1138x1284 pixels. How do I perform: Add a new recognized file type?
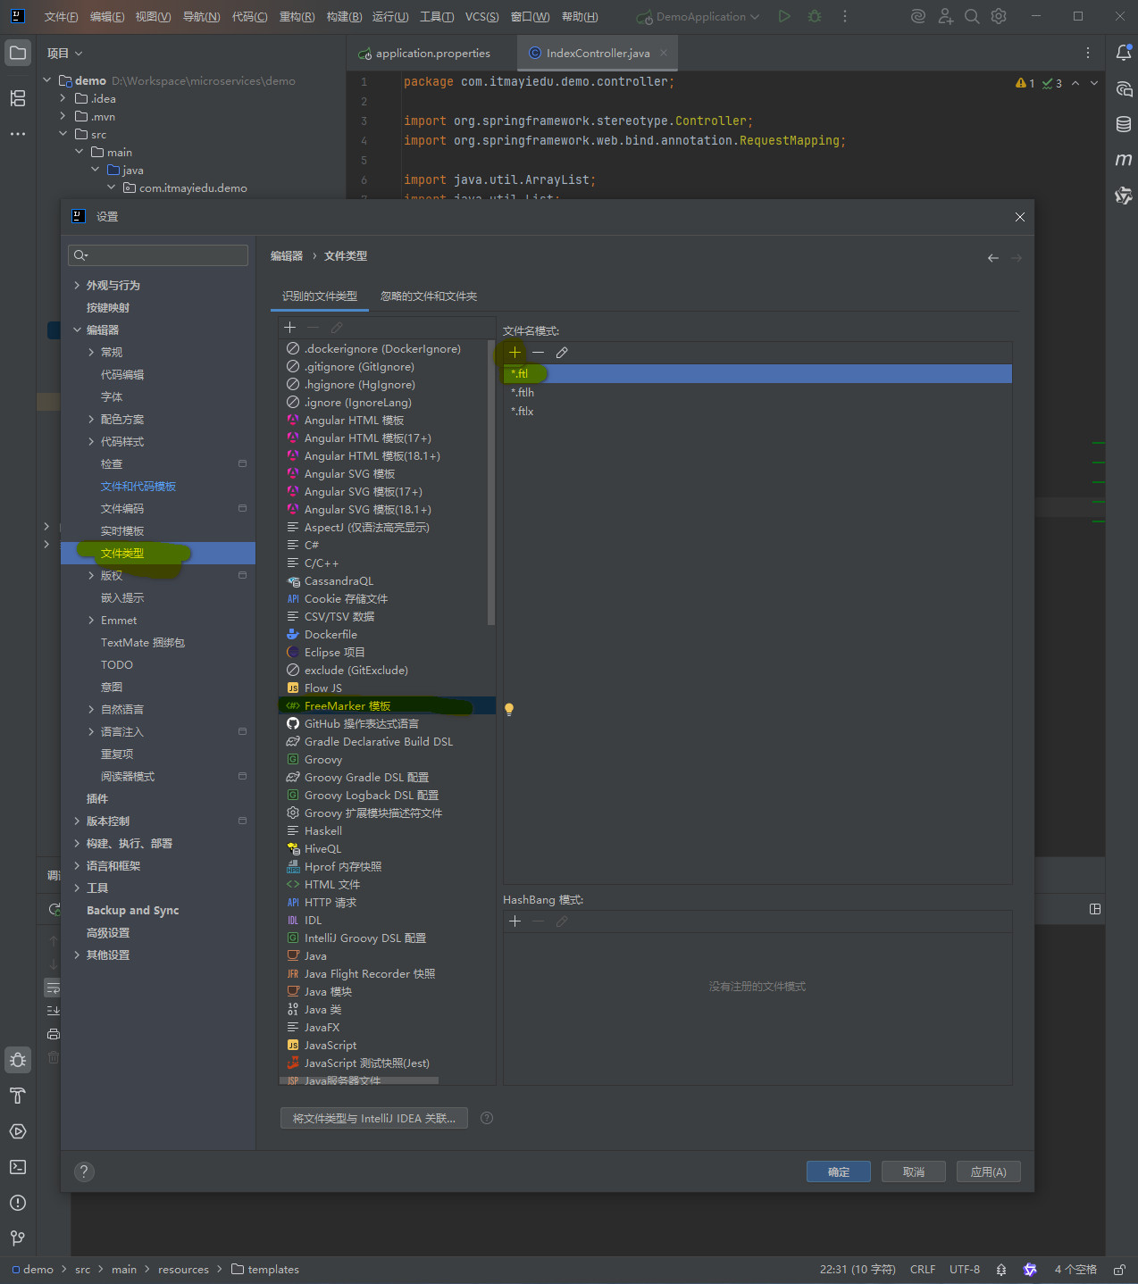point(289,328)
